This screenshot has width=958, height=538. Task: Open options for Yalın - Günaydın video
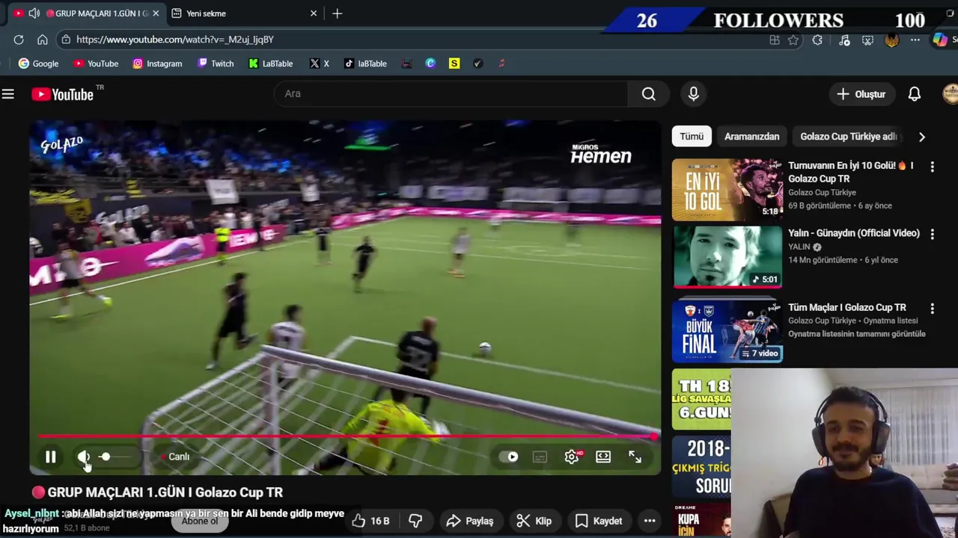coord(933,234)
